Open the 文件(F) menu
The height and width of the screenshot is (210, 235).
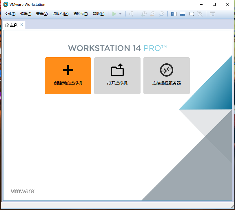pos(10,14)
